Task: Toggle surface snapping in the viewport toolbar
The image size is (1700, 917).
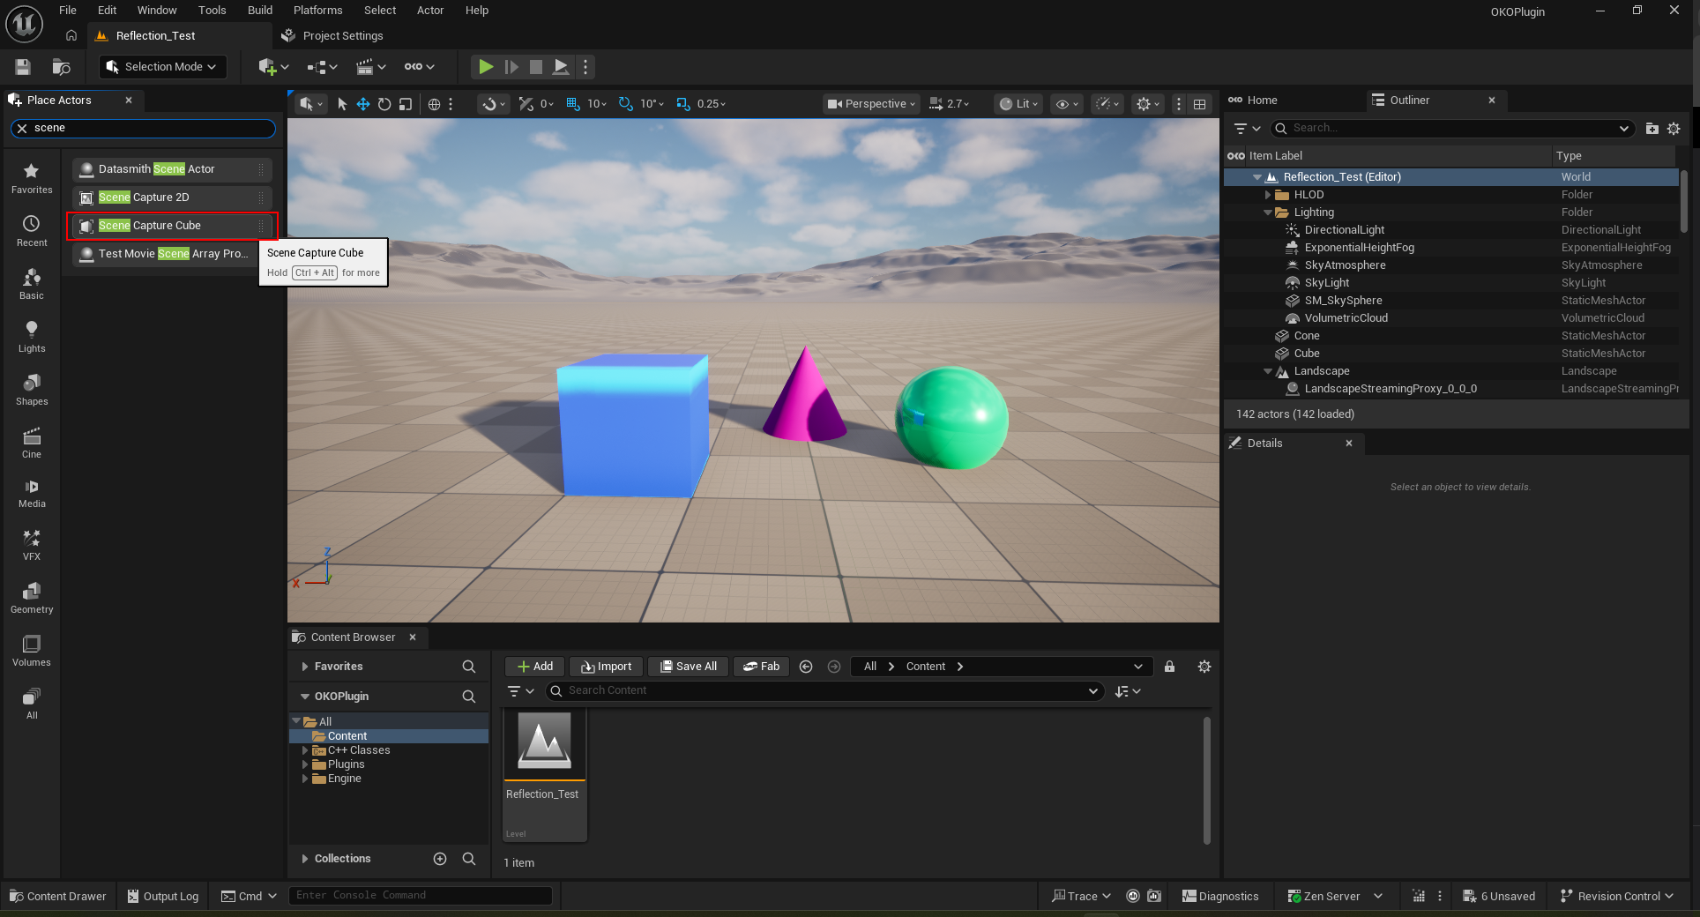Action: pos(526,104)
